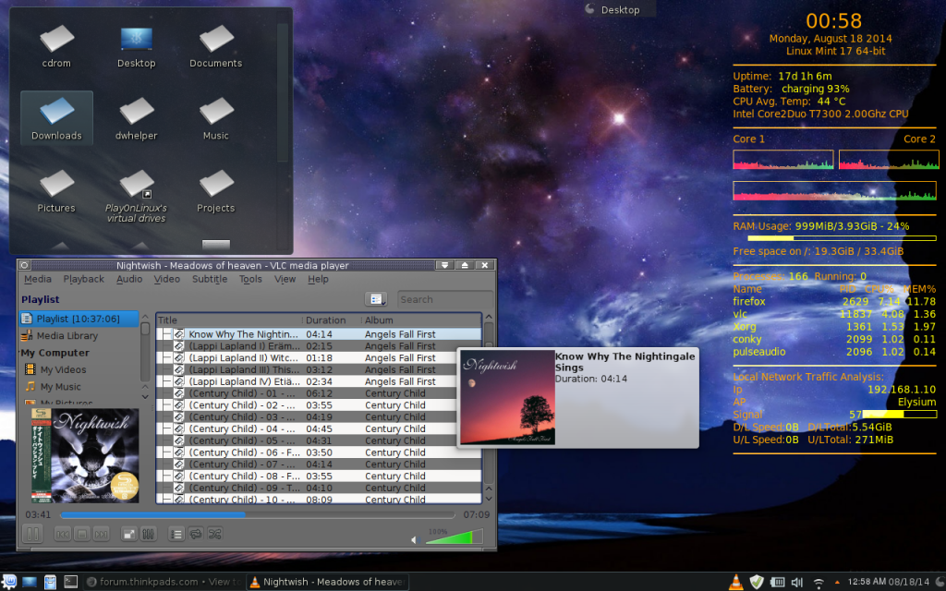
Task: Enable shuffle playback
Action: click(214, 534)
